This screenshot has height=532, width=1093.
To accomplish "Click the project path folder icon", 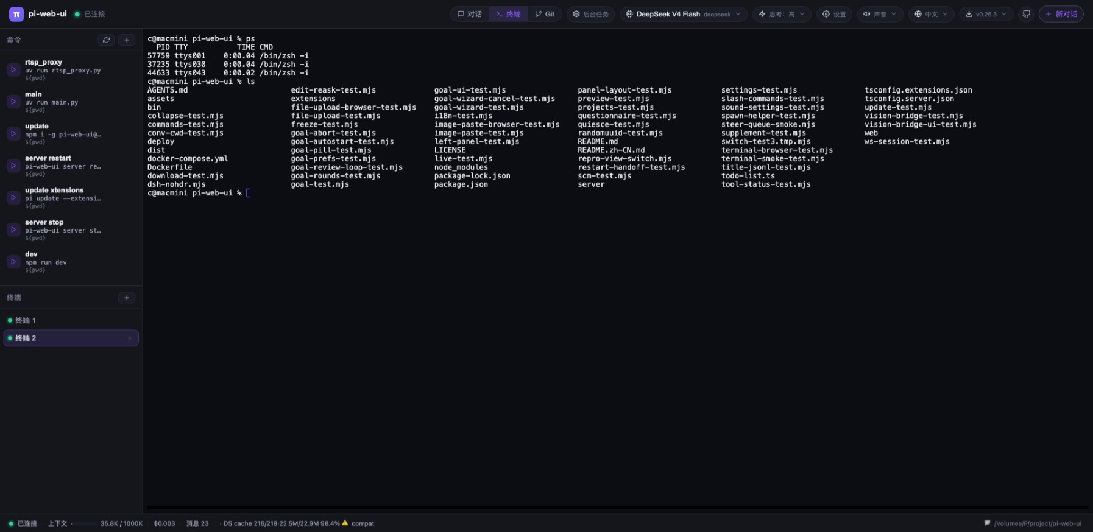I will [x=987, y=523].
